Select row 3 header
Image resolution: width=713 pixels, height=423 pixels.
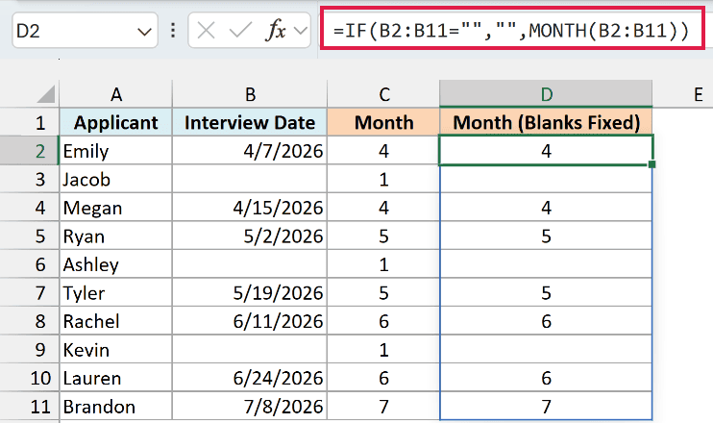pyautogui.click(x=30, y=179)
